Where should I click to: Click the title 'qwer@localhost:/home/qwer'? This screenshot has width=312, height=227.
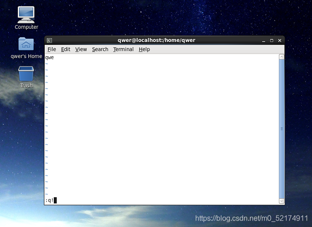pyautogui.click(x=156, y=40)
